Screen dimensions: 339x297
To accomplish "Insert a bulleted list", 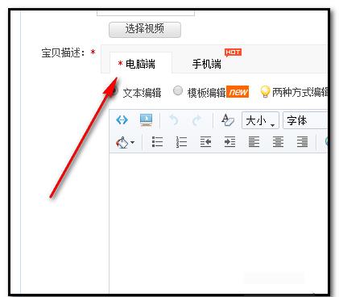I will (157, 142).
